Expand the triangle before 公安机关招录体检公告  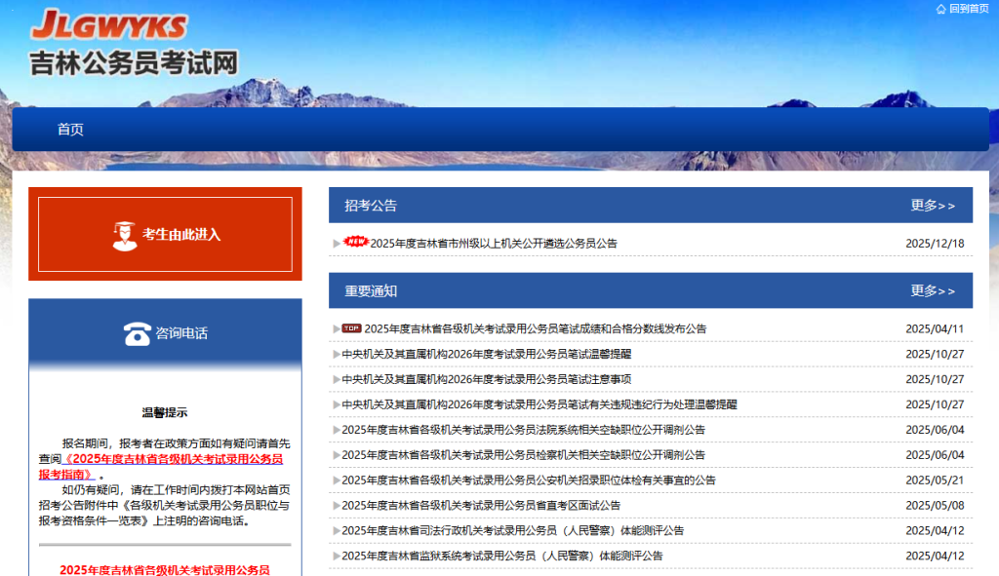pyautogui.click(x=336, y=480)
